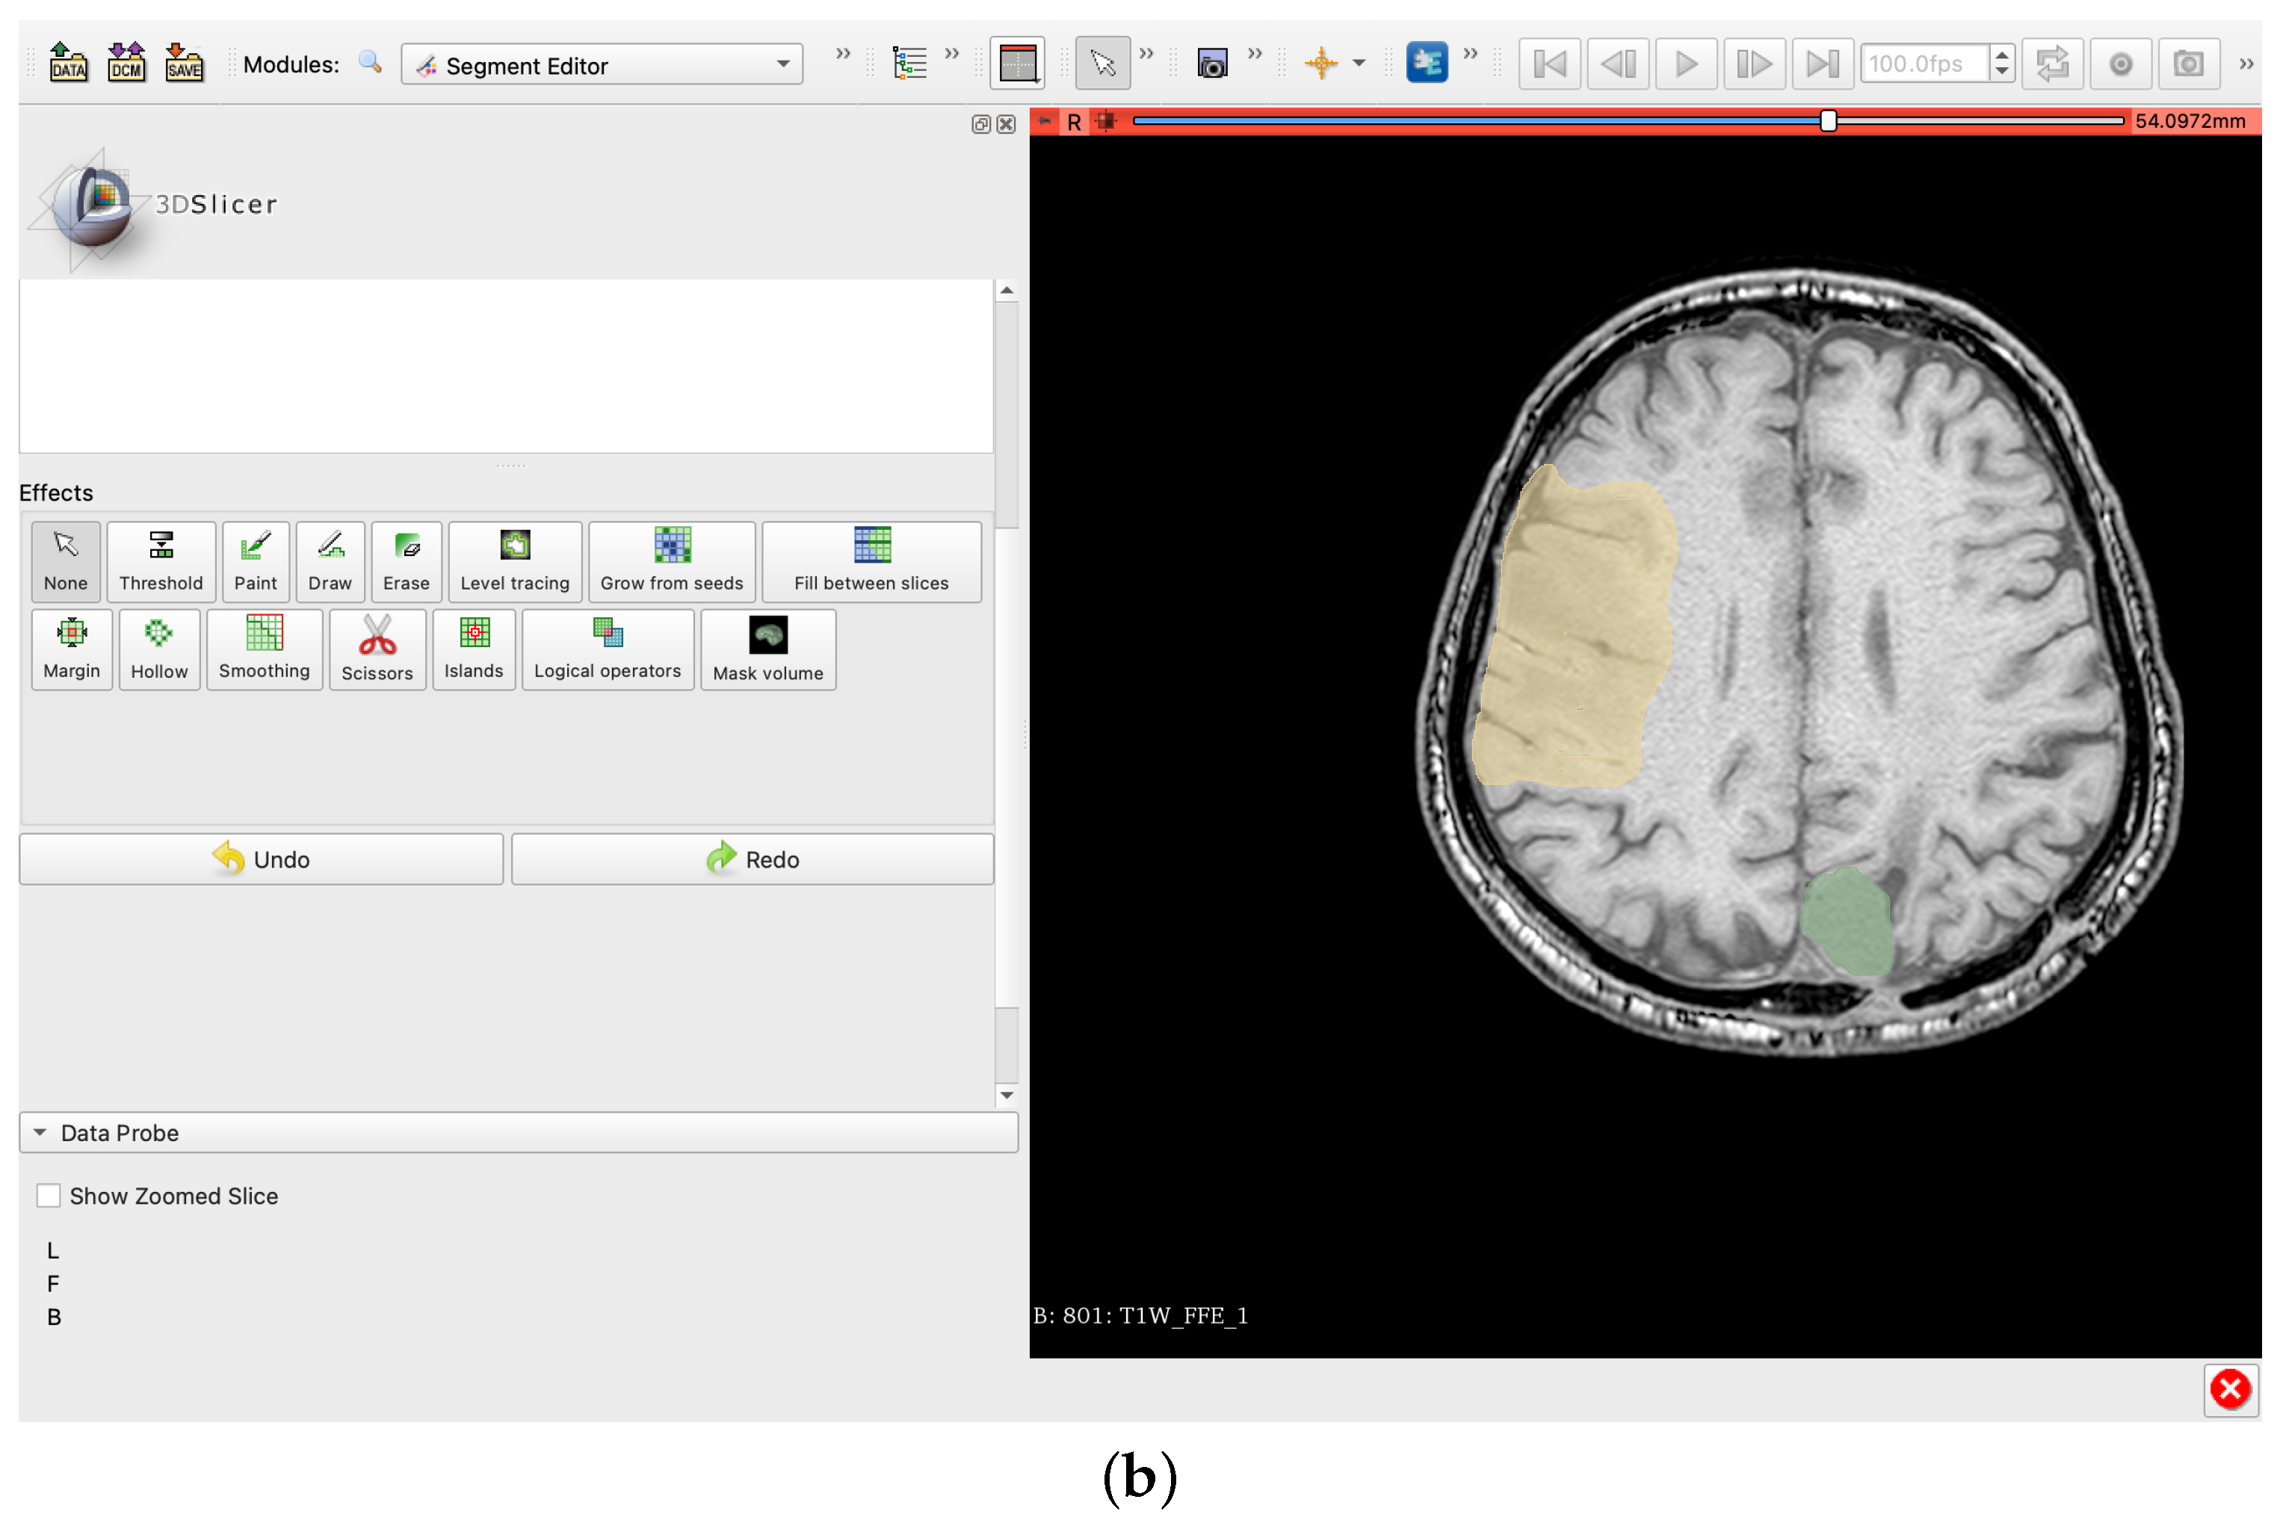The width and height of the screenshot is (2280, 1523).
Task: Select the Threshold effect
Action: pos(160,560)
